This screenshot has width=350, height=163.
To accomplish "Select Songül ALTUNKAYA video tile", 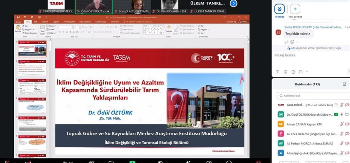I will 132,7.
